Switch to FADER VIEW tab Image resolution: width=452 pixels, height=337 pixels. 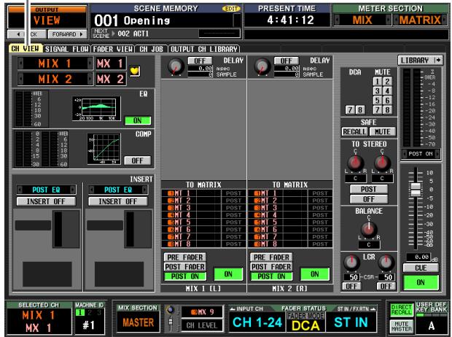pos(113,49)
